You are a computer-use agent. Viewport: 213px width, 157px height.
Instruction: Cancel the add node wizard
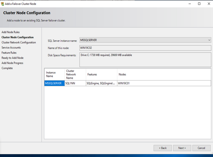click(201, 148)
